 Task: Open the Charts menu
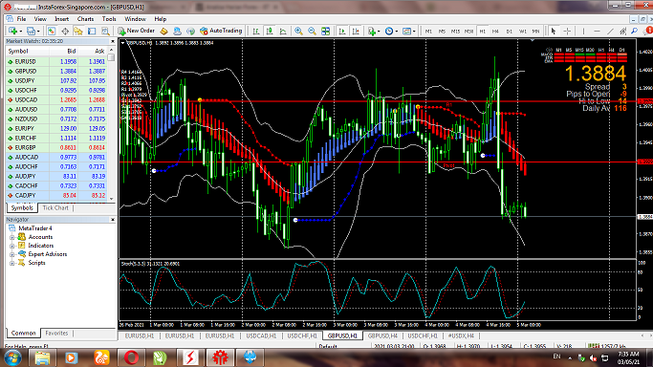(85, 19)
